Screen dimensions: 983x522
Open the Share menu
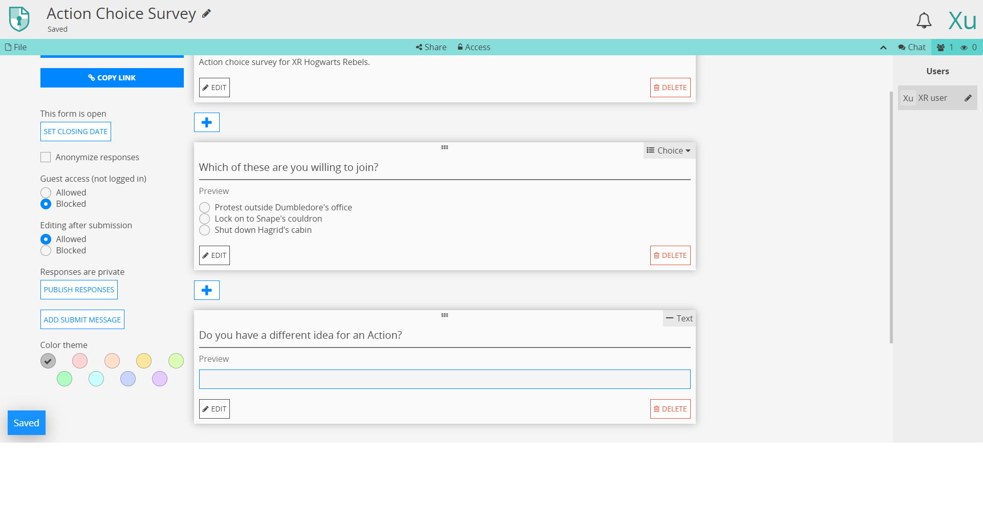pos(431,47)
